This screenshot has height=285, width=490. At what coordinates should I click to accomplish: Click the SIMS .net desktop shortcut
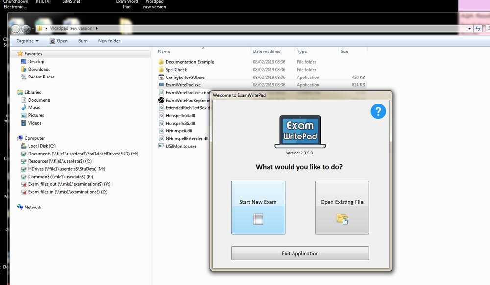pos(71,2)
